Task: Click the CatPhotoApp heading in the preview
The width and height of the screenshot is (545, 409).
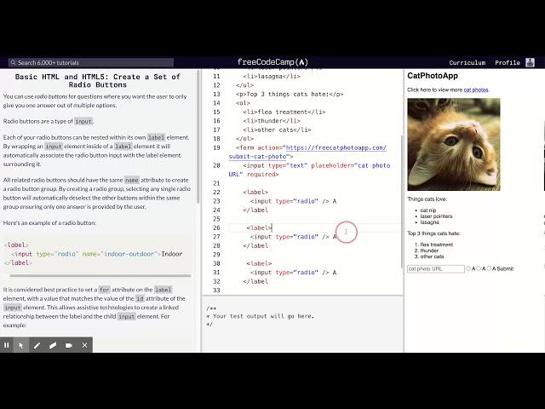Action: tap(433, 76)
